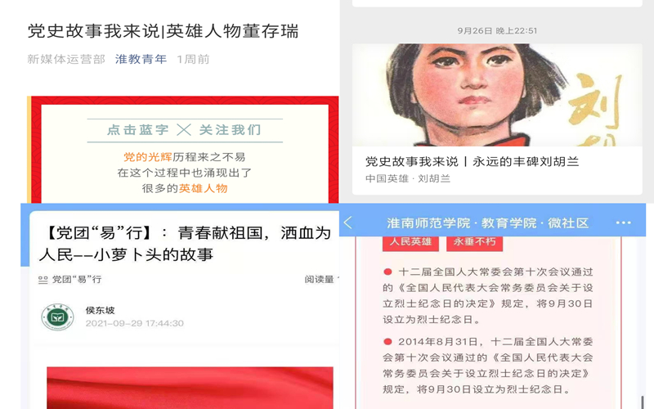
Task: Click the red flag banner image
Action: click(190, 388)
